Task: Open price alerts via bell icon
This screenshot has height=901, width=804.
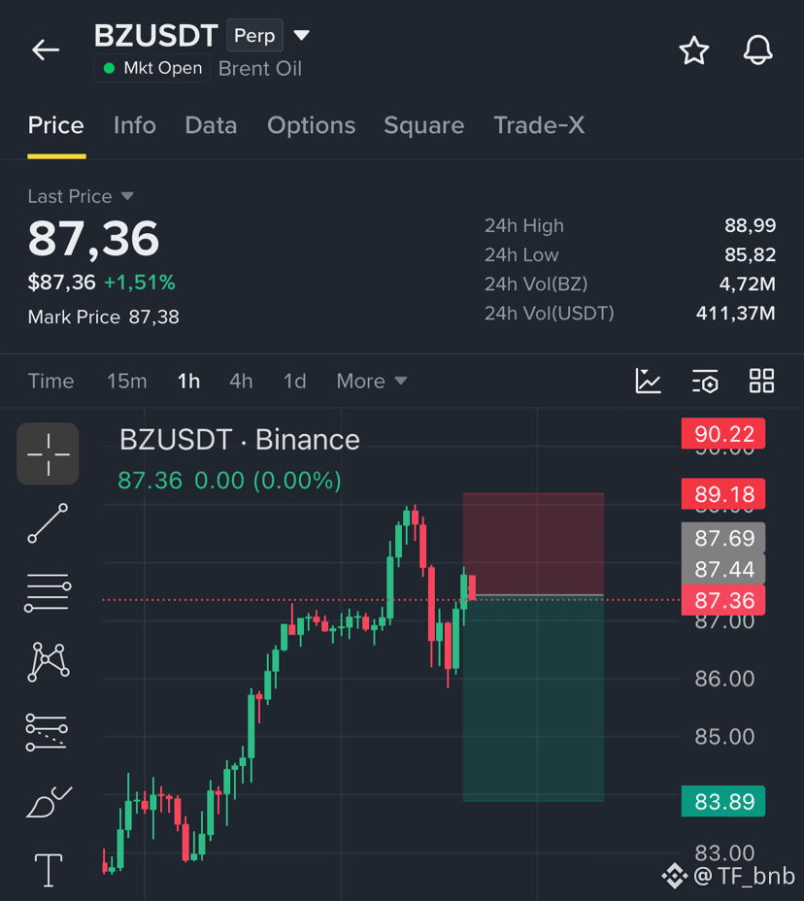Action: pyautogui.click(x=757, y=50)
